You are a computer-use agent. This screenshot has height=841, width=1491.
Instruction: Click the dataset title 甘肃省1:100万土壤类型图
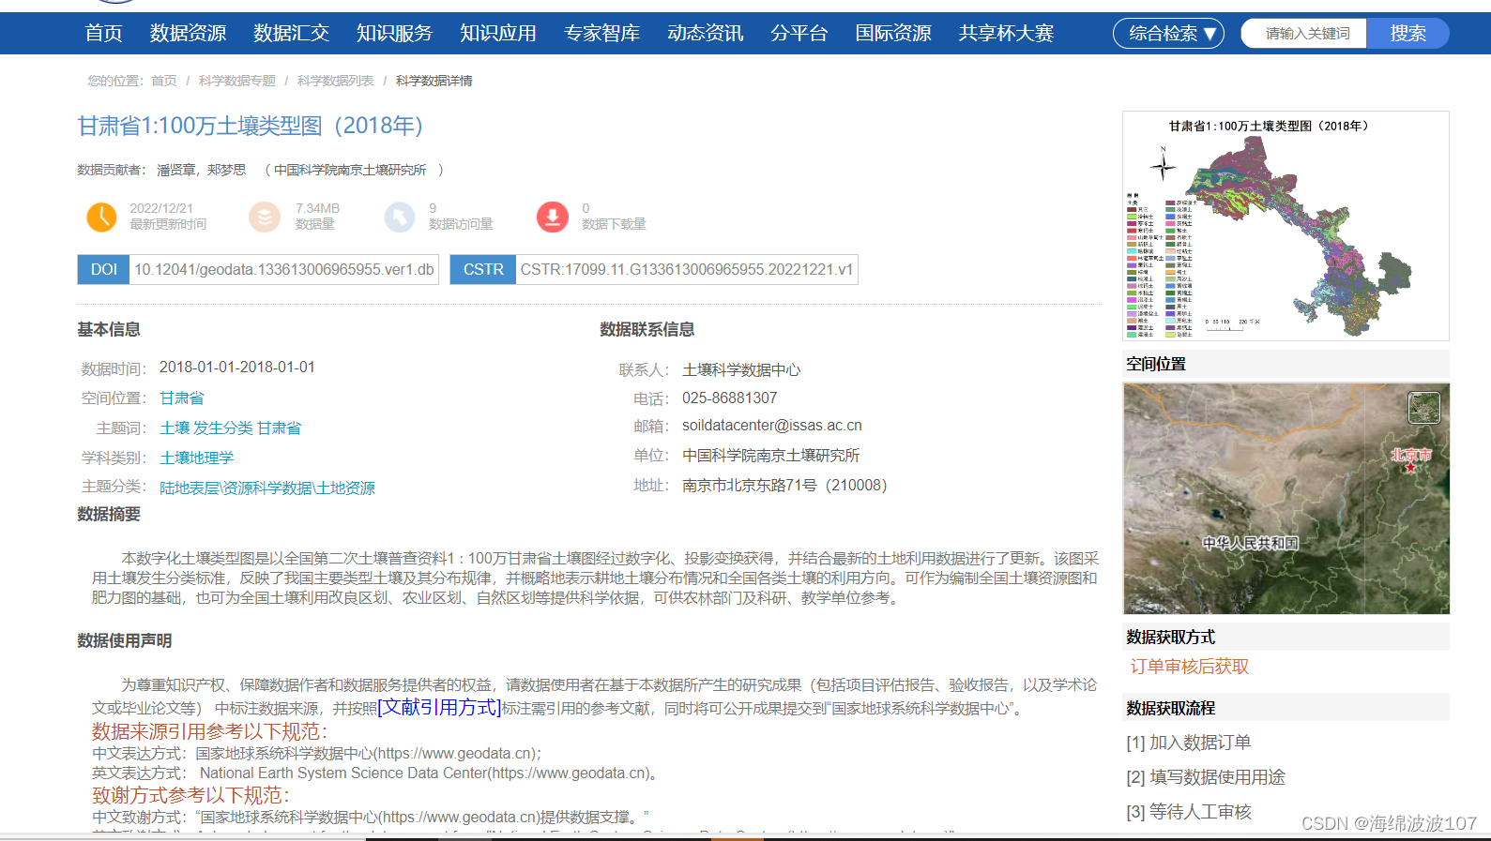250,126
